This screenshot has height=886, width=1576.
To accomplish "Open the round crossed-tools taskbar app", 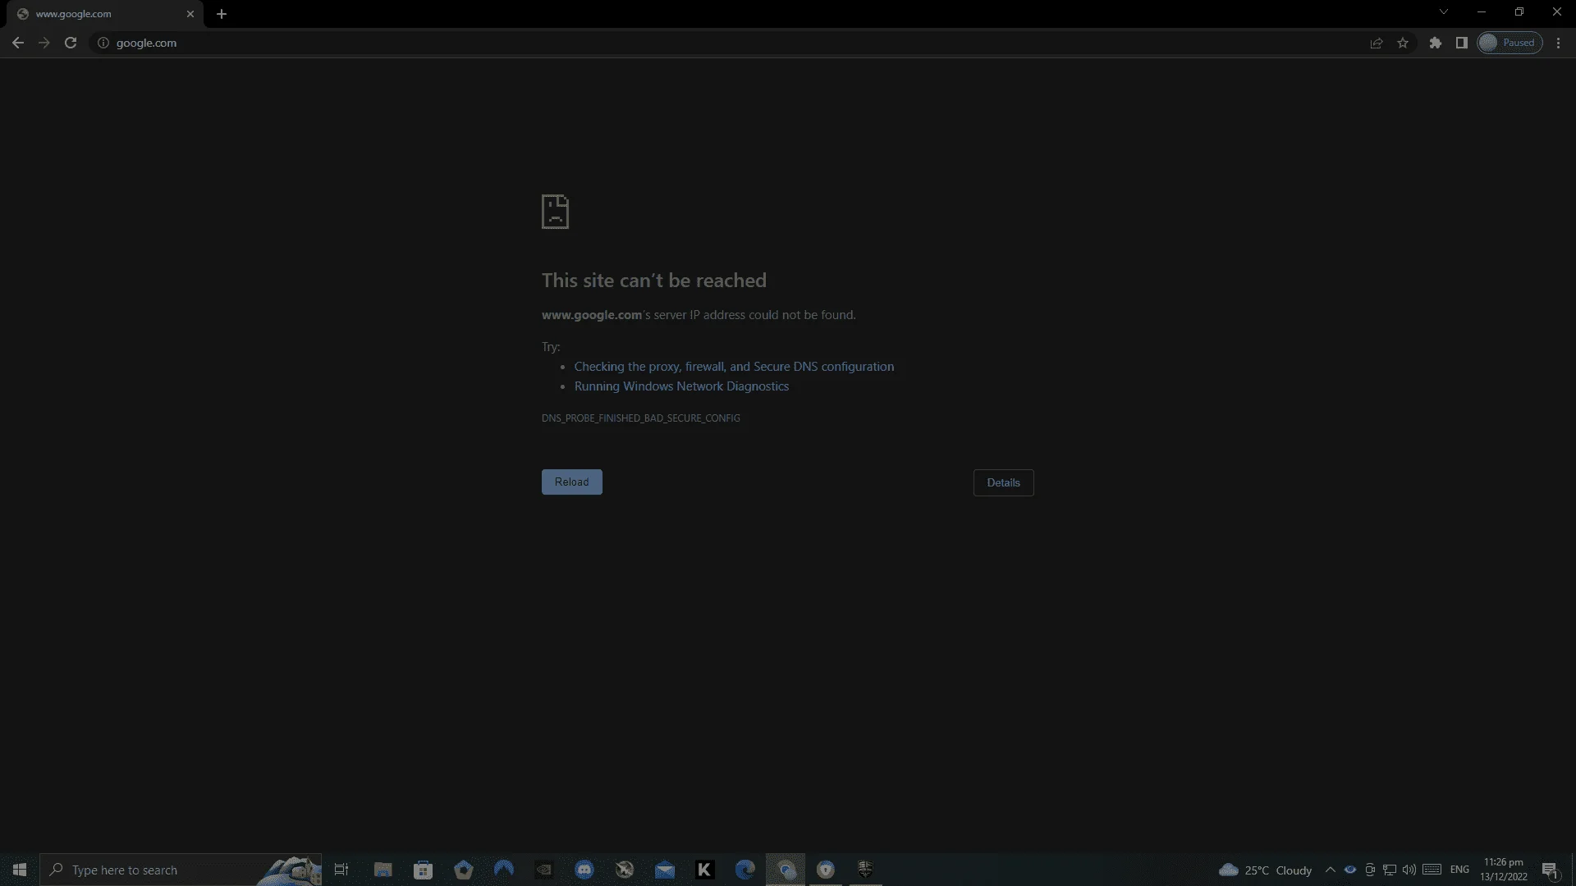I will click(625, 870).
